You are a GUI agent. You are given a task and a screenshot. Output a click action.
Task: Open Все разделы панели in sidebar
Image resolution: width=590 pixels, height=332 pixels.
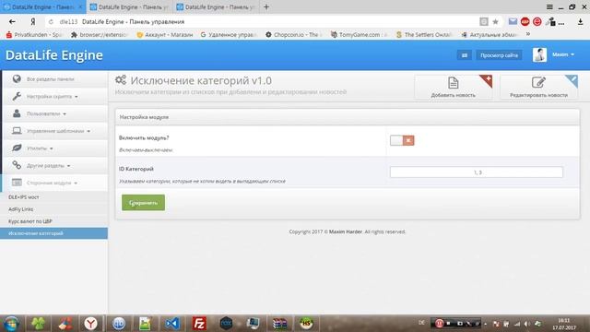point(51,79)
